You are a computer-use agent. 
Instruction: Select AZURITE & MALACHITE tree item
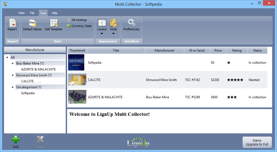tap(38, 69)
